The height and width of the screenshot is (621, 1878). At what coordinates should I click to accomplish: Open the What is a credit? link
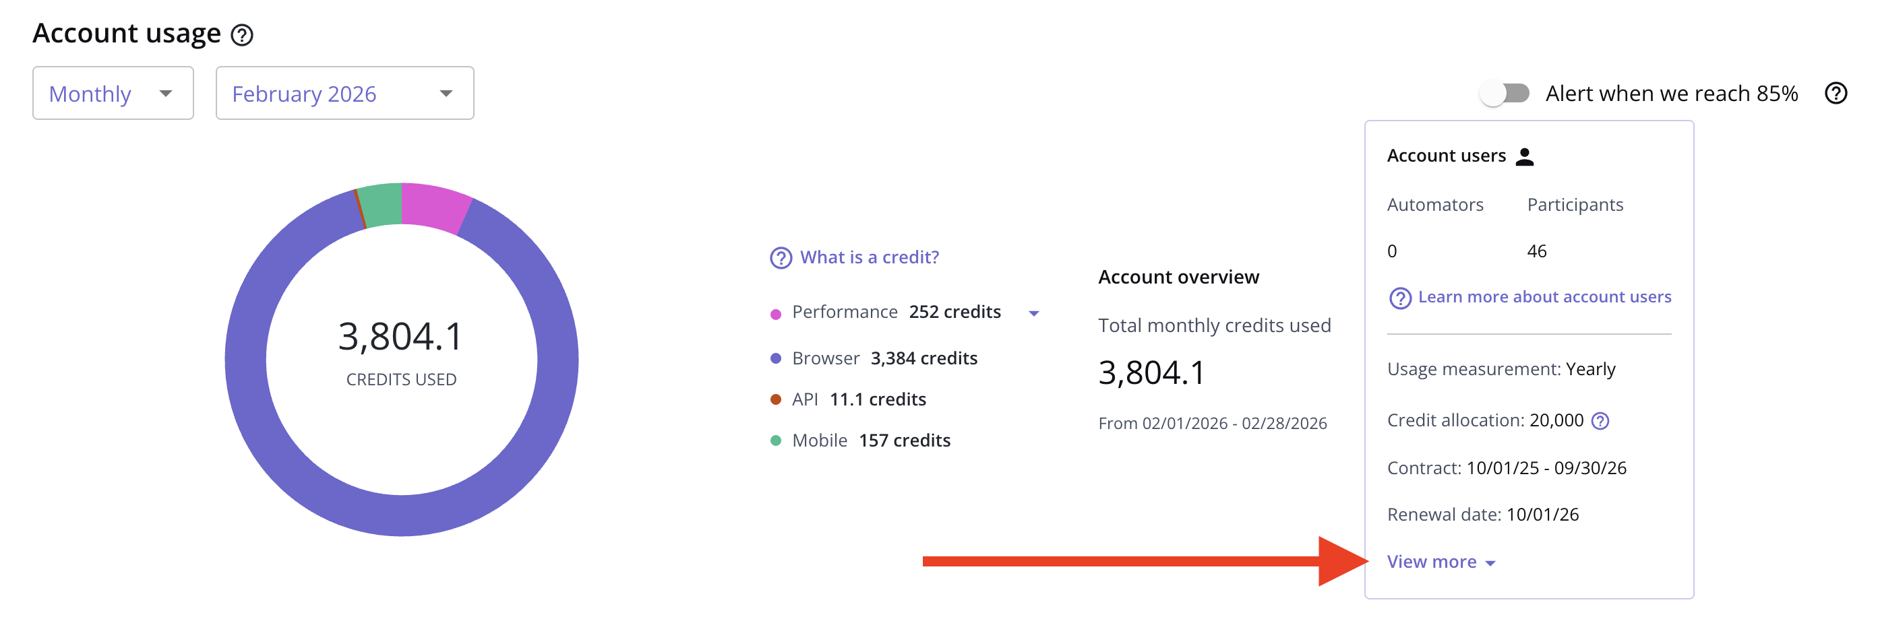pos(869,258)
